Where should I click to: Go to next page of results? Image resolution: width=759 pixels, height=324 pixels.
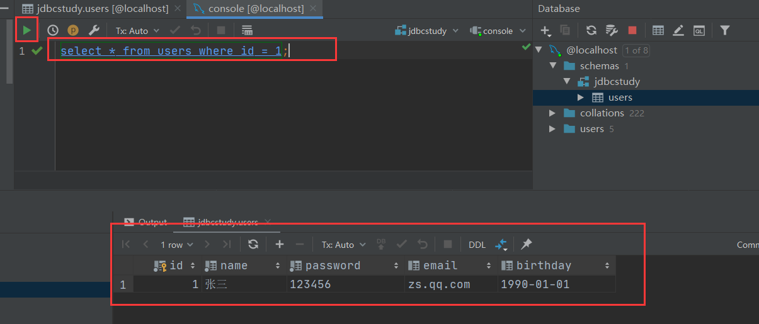click(207, 244)
